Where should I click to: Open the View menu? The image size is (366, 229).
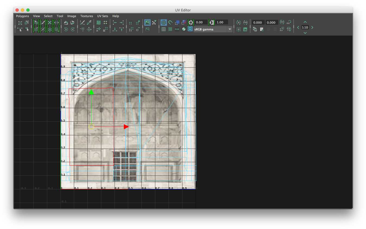pos(36,16)
